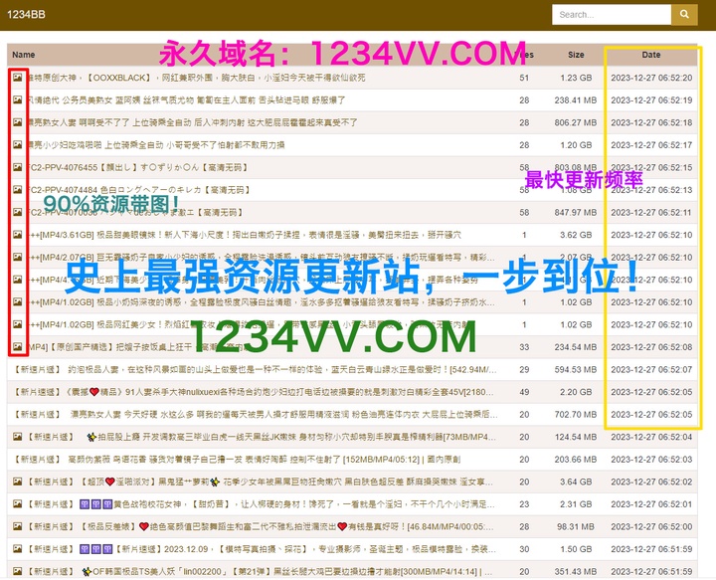Open the entry sized 594.53 MB

(259, 370)
